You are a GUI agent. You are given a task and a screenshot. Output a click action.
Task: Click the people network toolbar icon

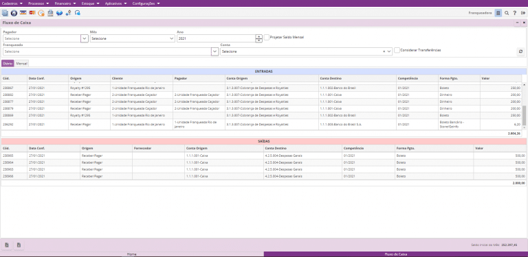point(69,13)
